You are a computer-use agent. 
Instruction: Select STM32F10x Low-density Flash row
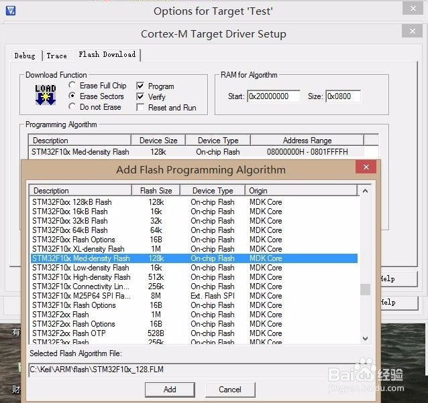(x=194, y=268)
